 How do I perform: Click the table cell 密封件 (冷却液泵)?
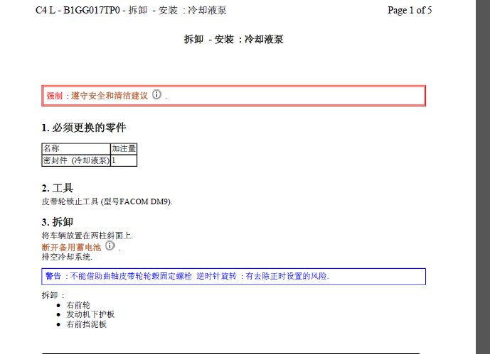tap(76, 160)
